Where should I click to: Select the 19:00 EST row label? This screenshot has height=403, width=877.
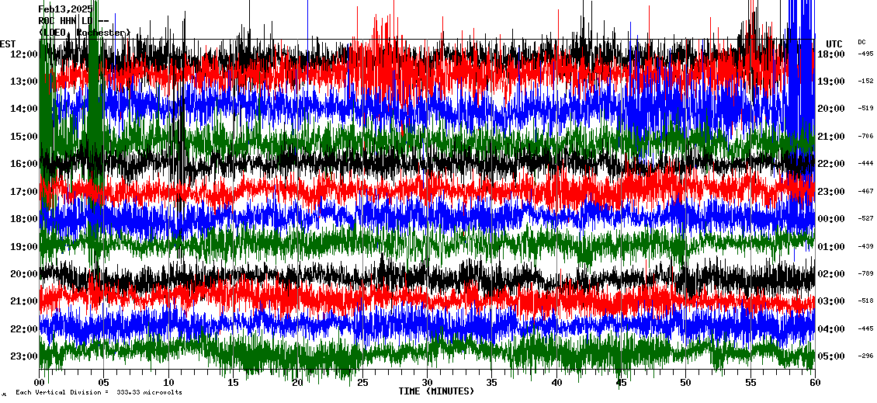[x=23, y=246]
